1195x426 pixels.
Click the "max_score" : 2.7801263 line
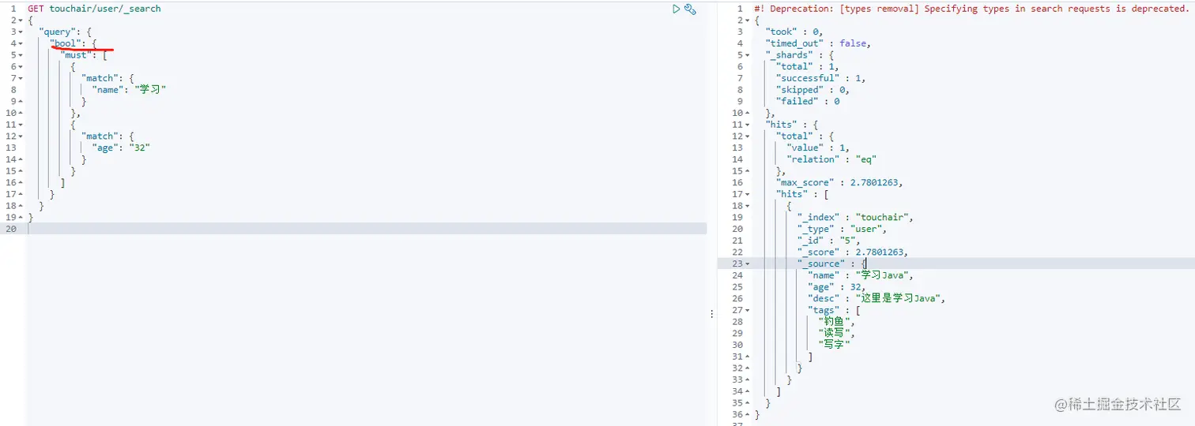coord(839,182)
